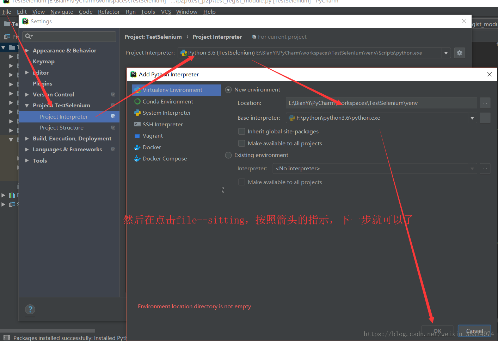Expand Languages & Frameworks node
The width and height of the screenshot is (498, 341).
click(x=27, y=150)
